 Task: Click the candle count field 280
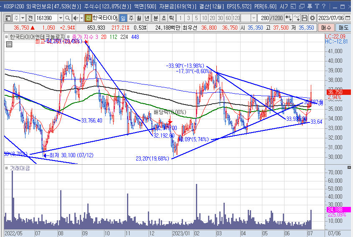[x=264, y=18]
